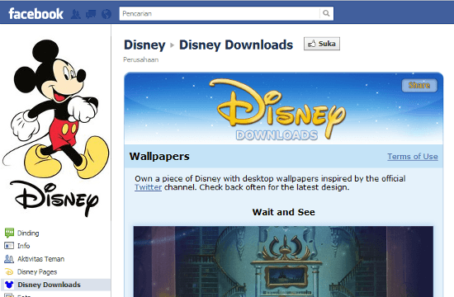Click the Info card icon in sidebar
Viewport: 454px width, 297px height.
click(x=9, y=246)
